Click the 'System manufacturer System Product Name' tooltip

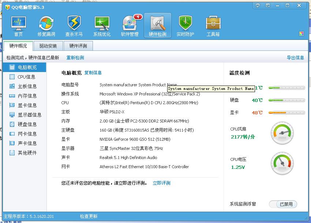pyautogui.click(x=211, y=88)
